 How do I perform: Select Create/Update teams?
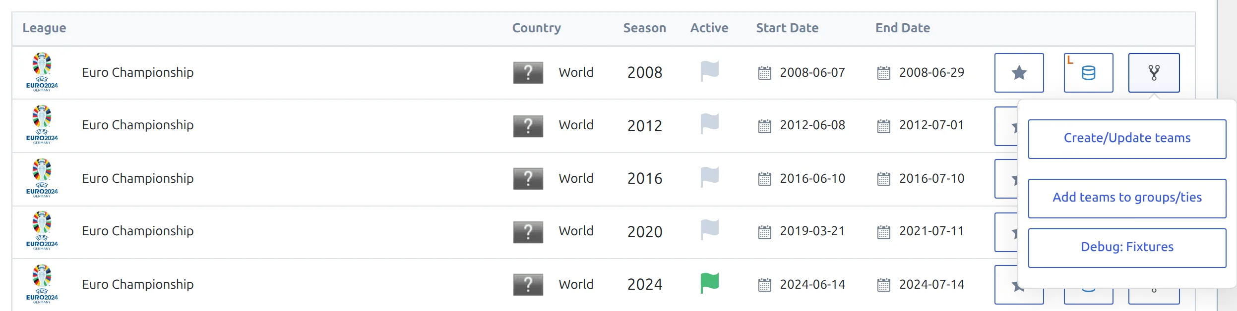tap(1127, 139)
